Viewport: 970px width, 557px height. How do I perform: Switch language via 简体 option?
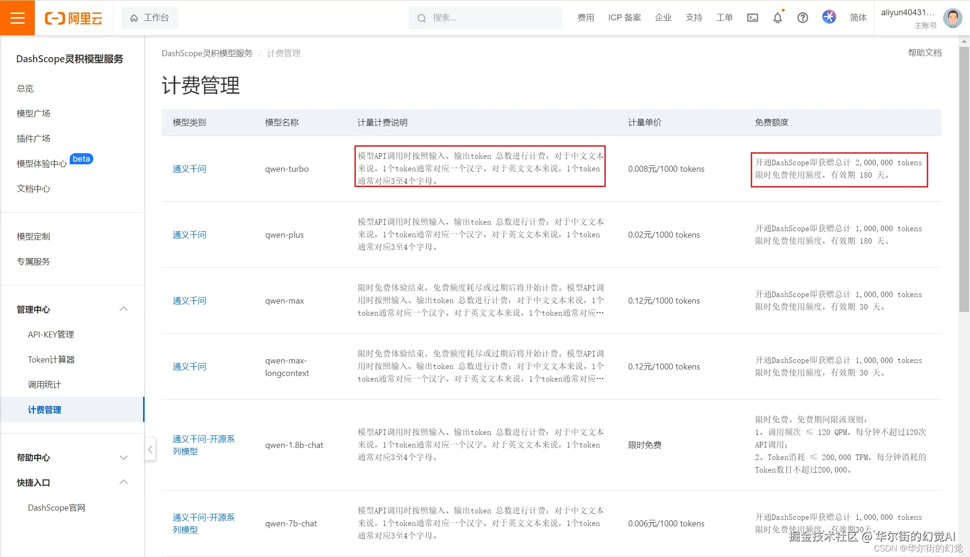(x=858, y=18)
